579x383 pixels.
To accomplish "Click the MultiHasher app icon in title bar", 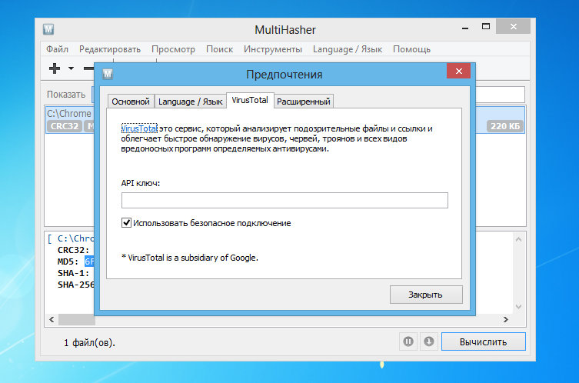I will pyautogui.click(x=48, y=29).
